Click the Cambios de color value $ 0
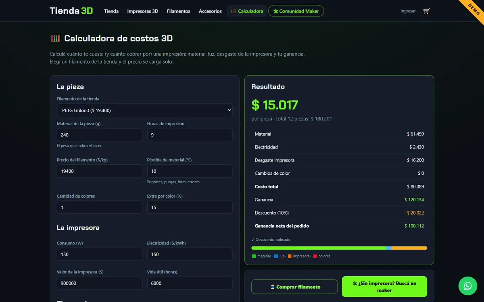484x302 pixels. pyautogui.click(x=421, y=174)
